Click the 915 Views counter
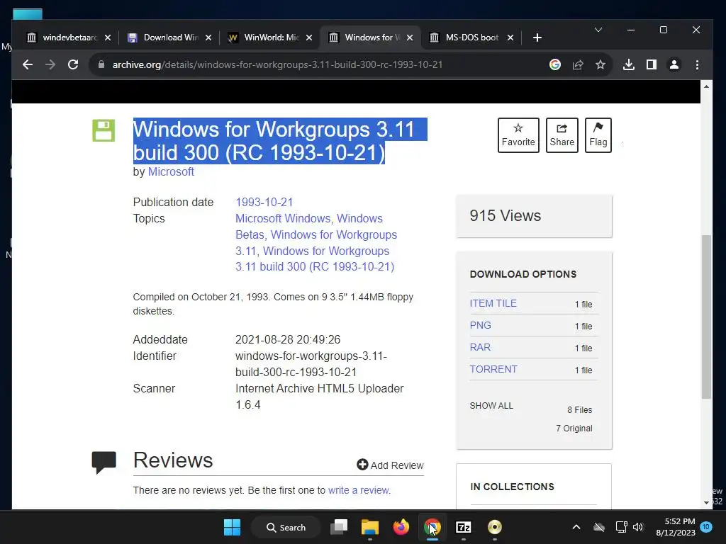 pyautogui.click(x=534, y=216)
